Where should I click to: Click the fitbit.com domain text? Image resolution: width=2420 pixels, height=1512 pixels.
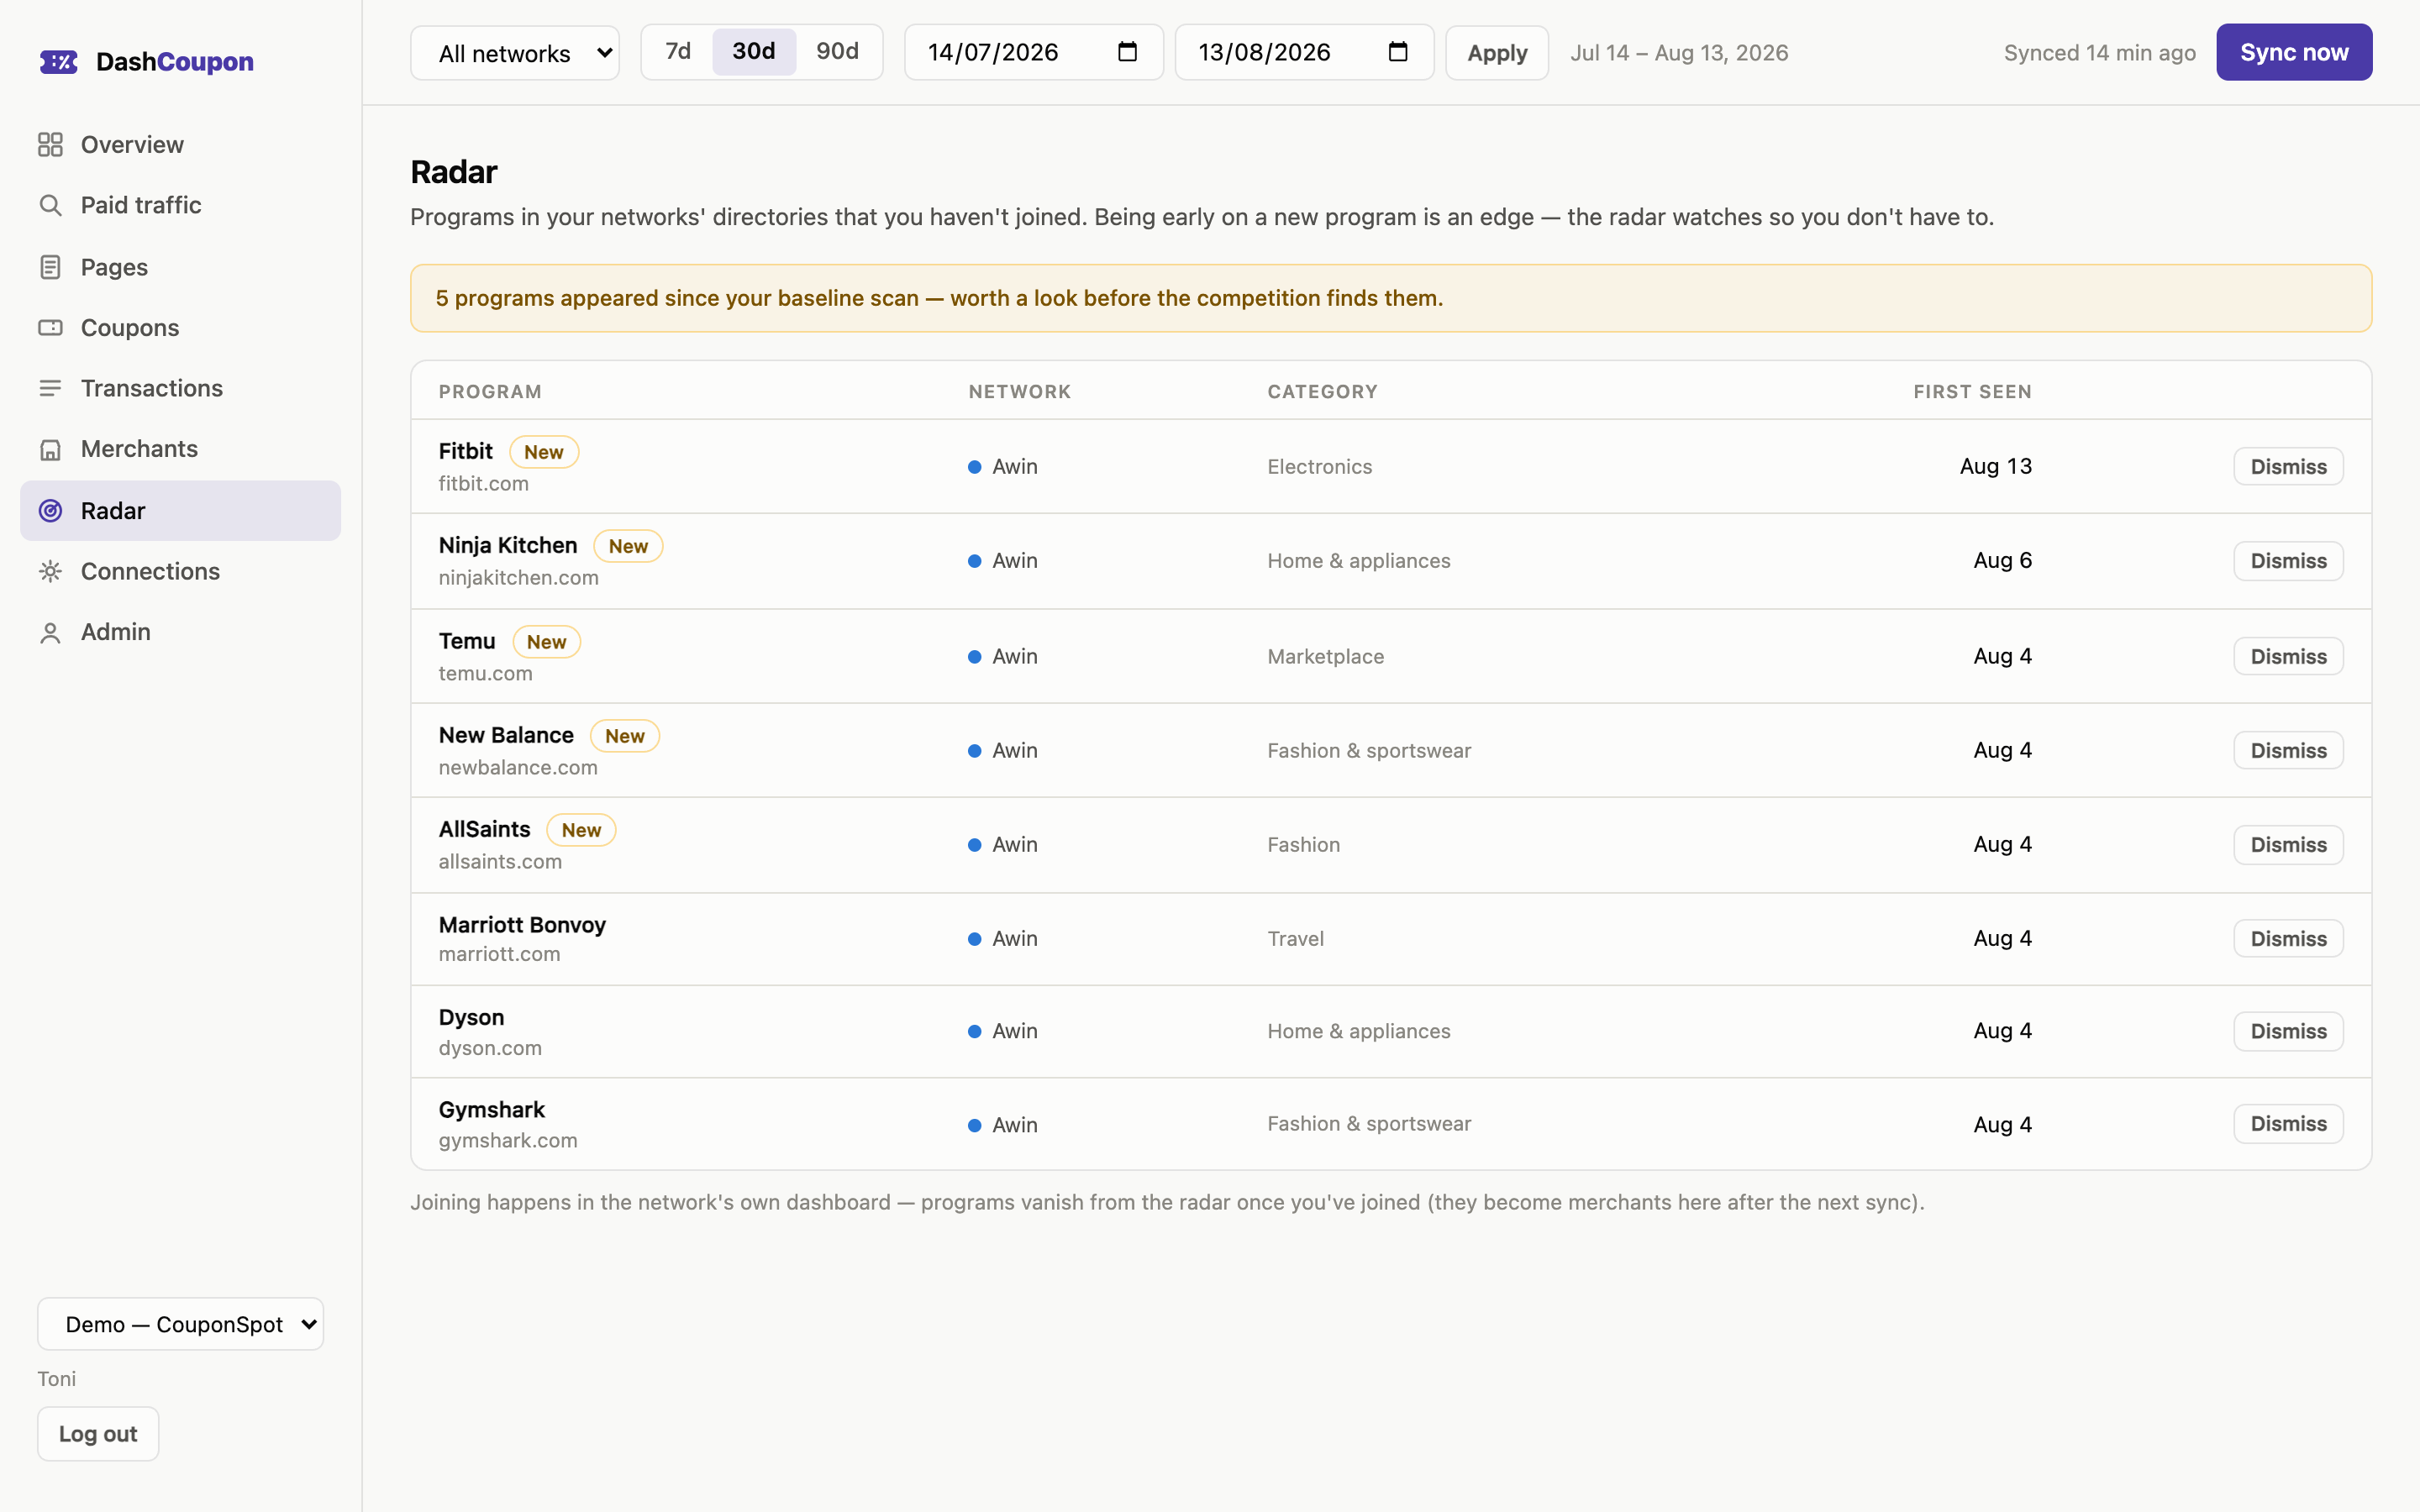(x=484, y=484)
